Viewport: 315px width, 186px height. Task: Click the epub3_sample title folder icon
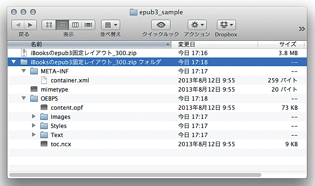pyautogui.click(x=133, y=12)
